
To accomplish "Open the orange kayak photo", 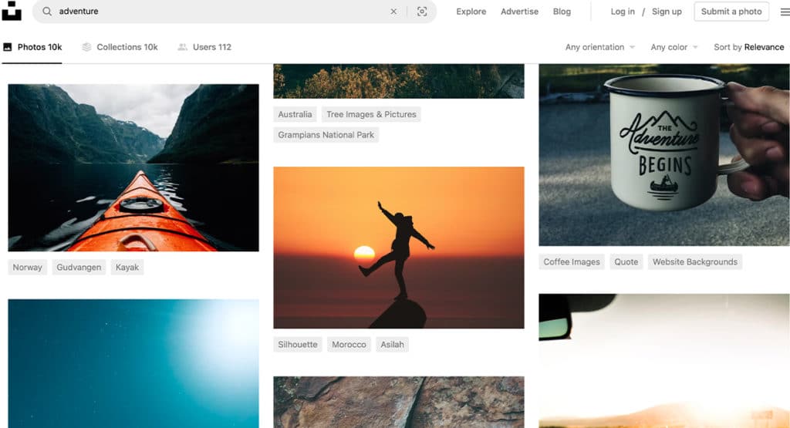I will 133,167.
